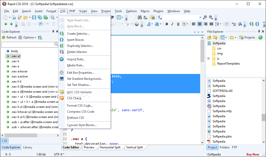Viewport: 266px width, 157px height.
Task: Click the Create Selector toolbar icon
Action: point(252,24)
